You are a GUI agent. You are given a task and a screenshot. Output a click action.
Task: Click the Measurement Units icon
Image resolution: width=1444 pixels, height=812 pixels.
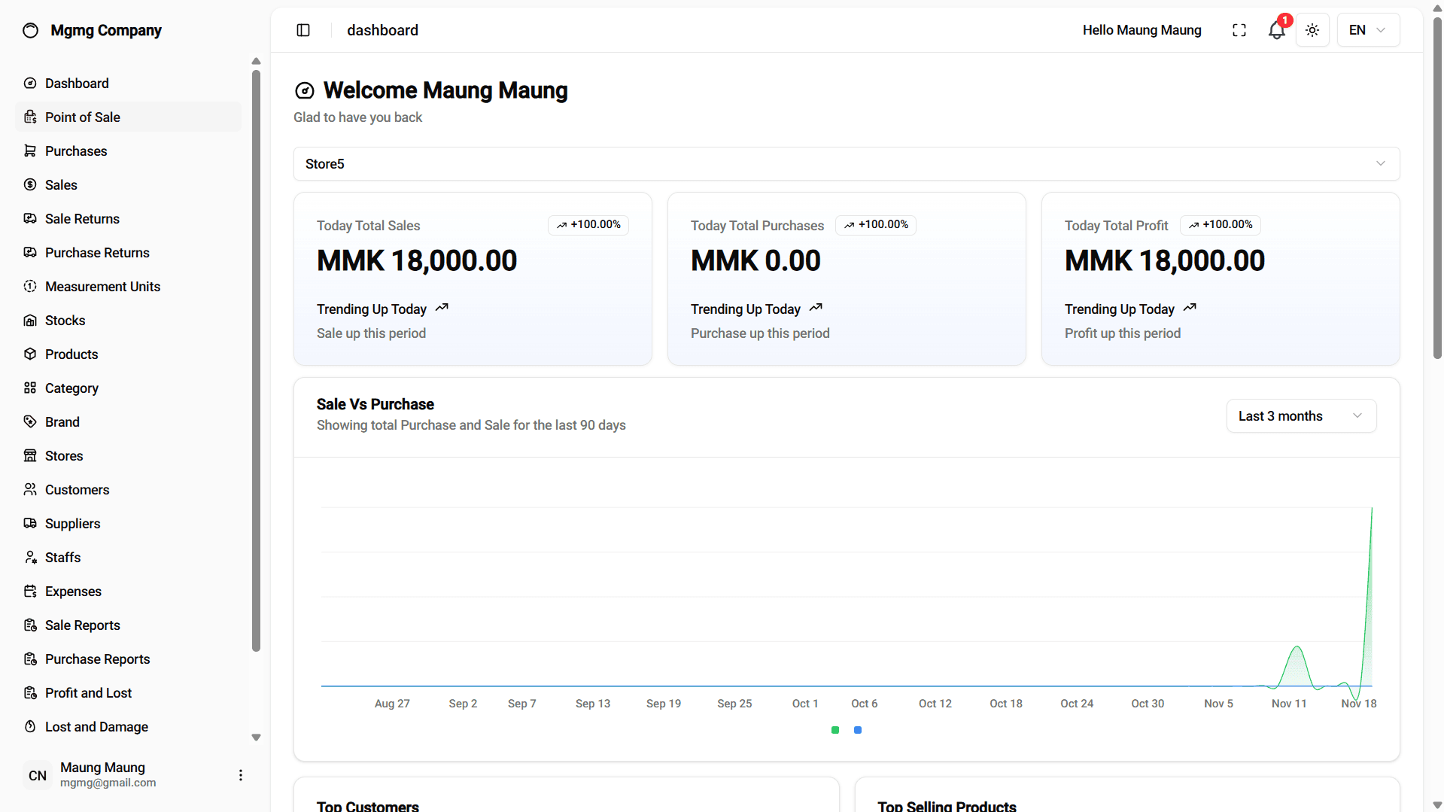tap(30, 286)
